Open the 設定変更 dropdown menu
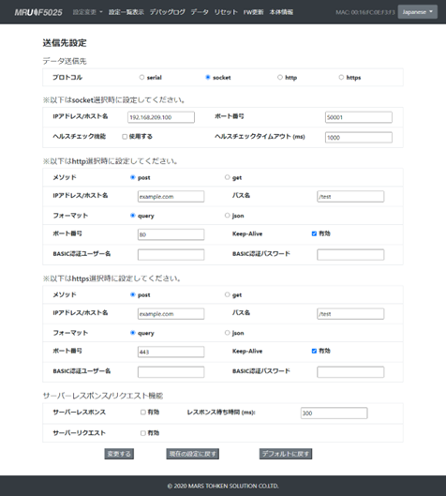446x496 pixels. pos(87,12)
